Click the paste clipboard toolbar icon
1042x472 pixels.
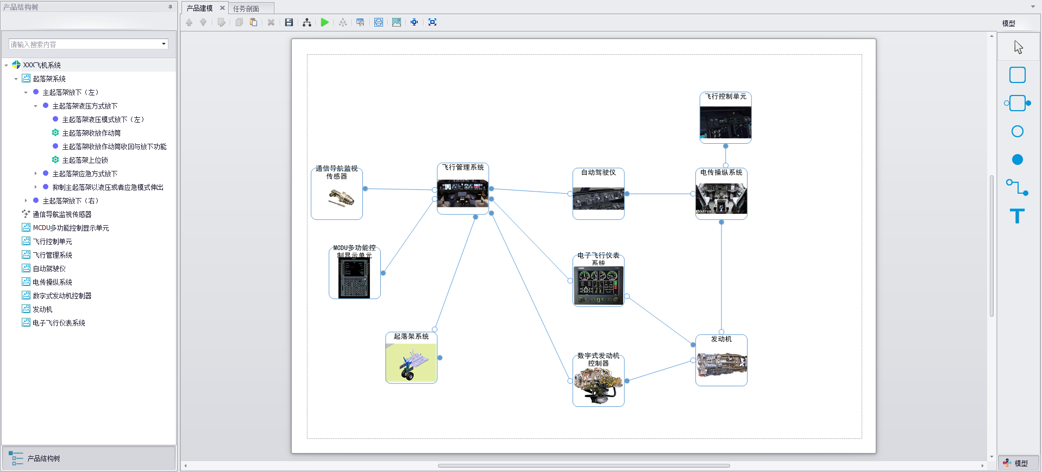[253, 22]
